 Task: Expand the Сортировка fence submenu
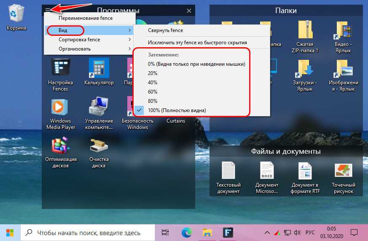coord(89,40)
